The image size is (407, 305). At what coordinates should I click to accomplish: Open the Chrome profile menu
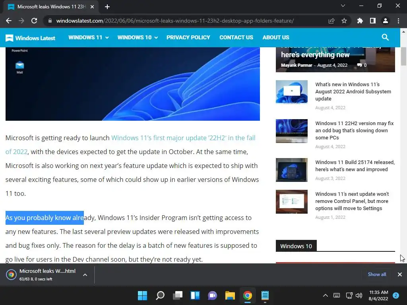(x=386, y=21)
